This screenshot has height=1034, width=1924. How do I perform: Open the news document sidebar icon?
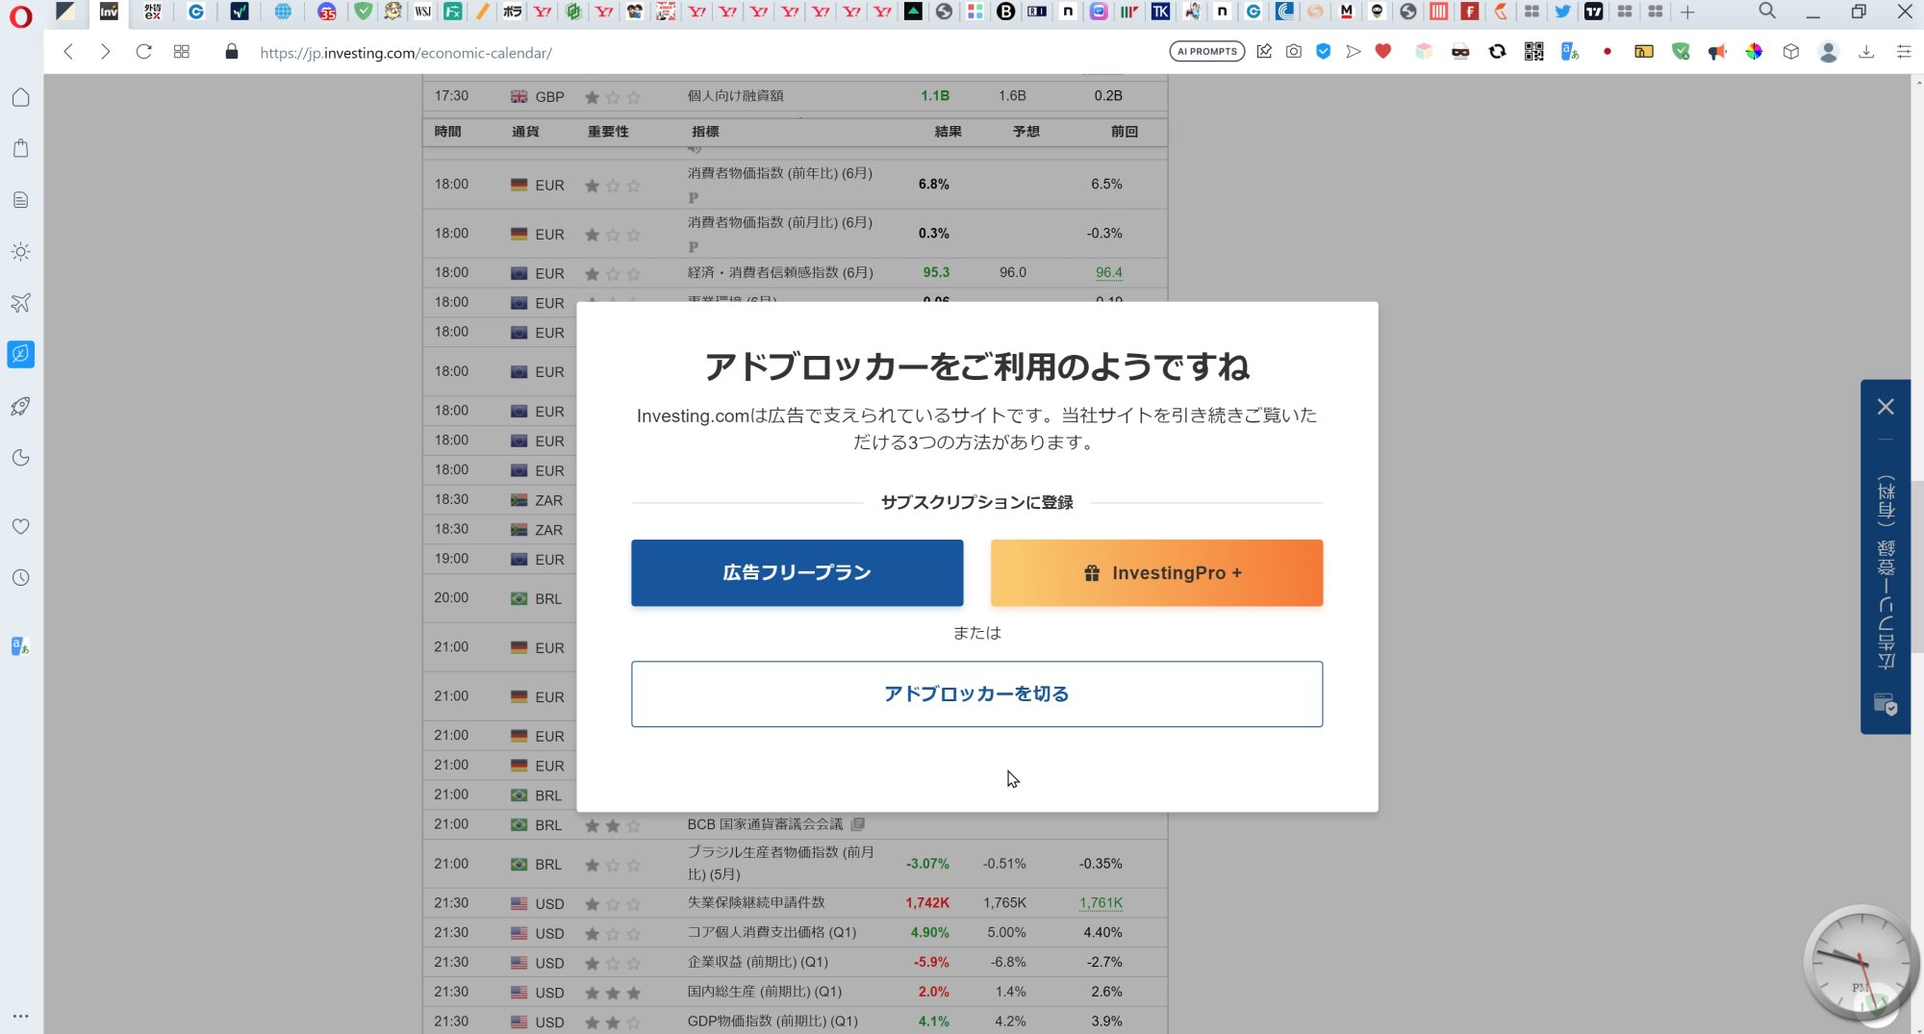click(20, 200)
